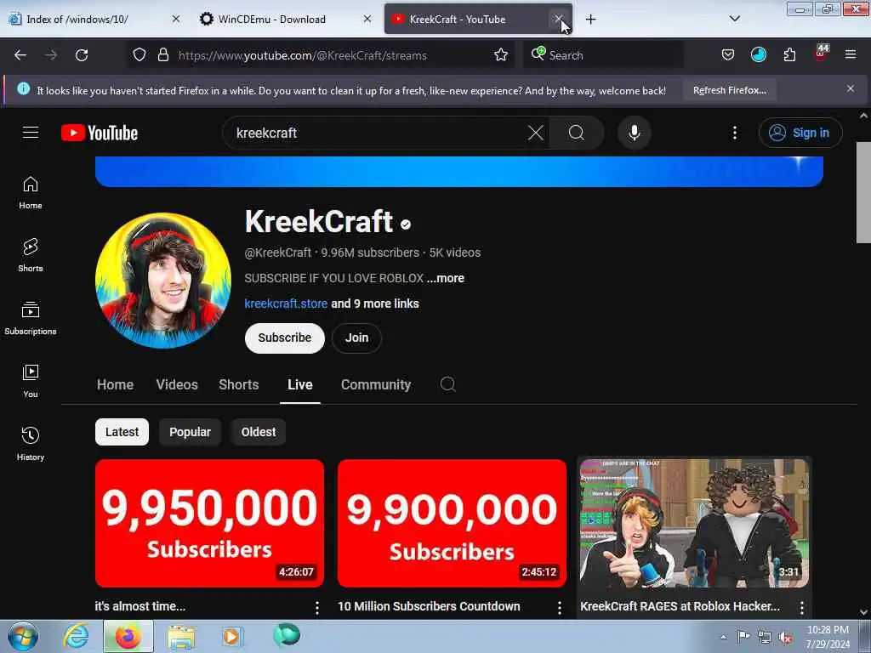Clear the kreekcraft search text with X
The image size is (871, 653).
point(536,133)
